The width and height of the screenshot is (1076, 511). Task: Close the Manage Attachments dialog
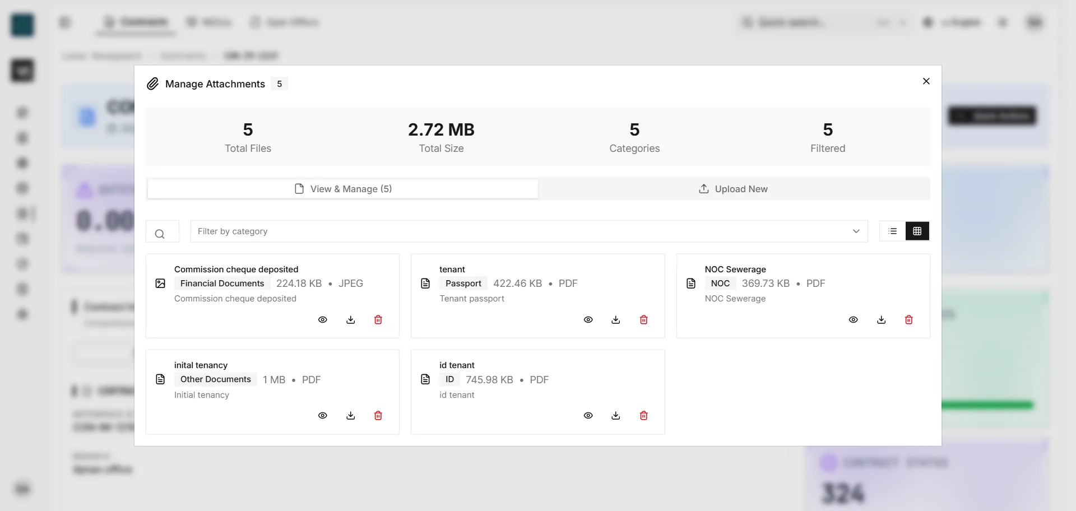(x=926, y=81)
